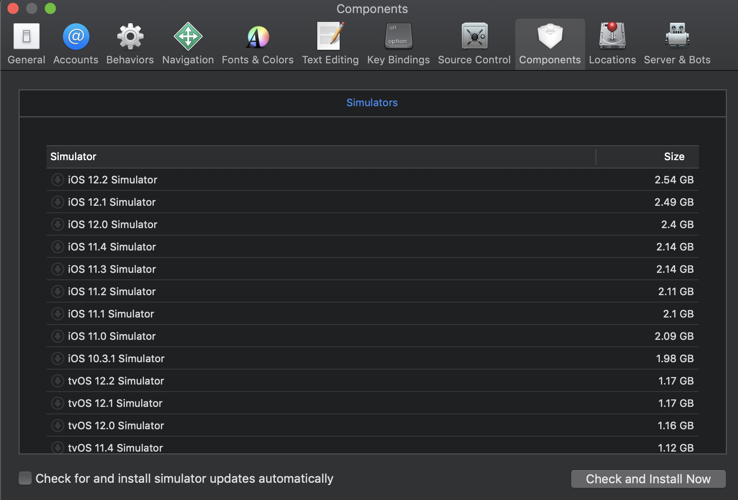Select the 2.11 GB size cell
Image resolution: width=738 pixels, height=500 pixels.
676,291
